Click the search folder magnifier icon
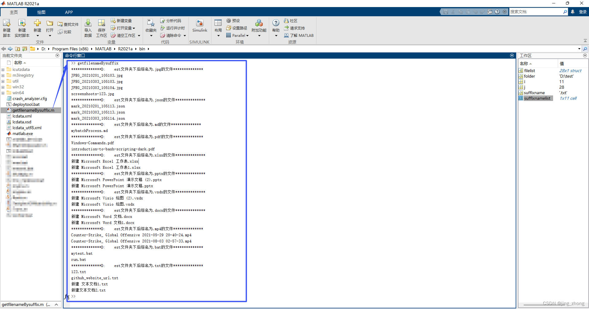Screen dimensions: 589x309 pyautogui.click(x=585, y=49)
